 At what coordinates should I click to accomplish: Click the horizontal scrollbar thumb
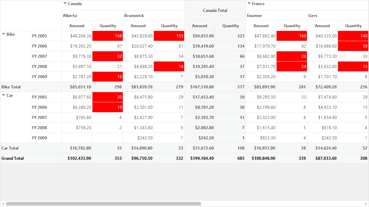click(104, 204)
